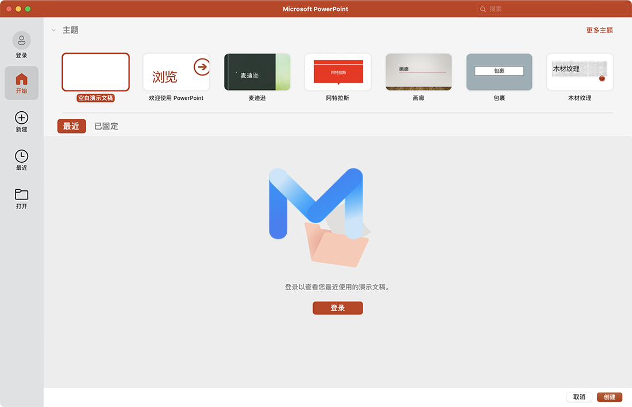Click the 木材纹理 caption text
The image size is (632, 407).
[580, 98]
